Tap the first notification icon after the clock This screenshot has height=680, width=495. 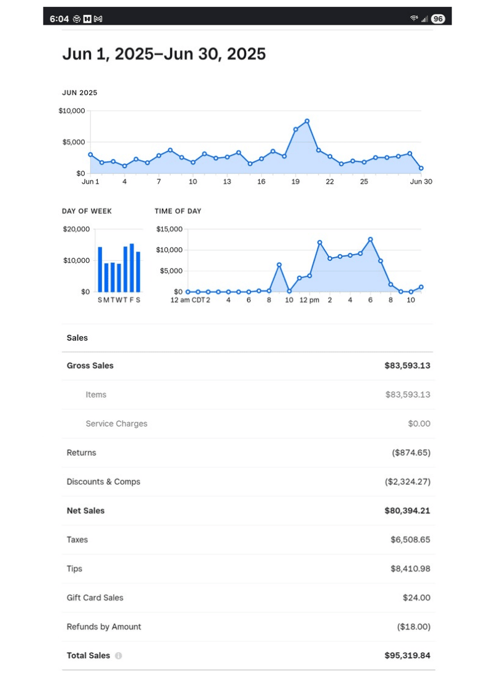(76, 19)
